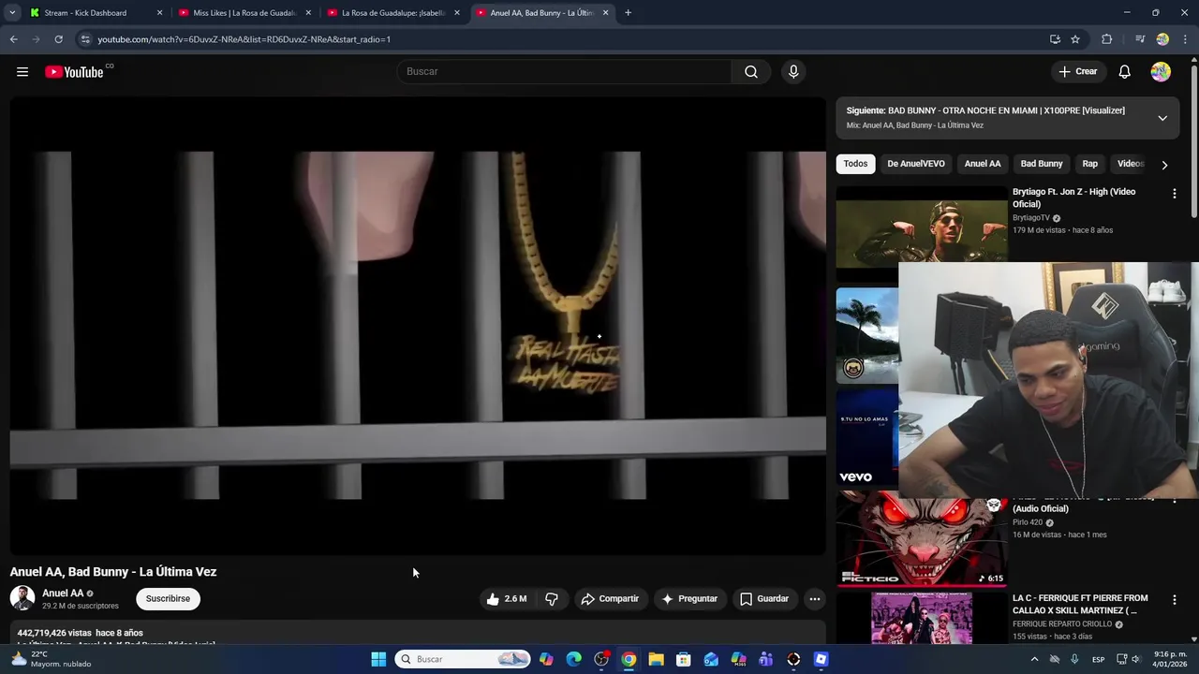Select the Todos filter chip
Image resolution: width=1199 pixels, height=674 pixels.
(855, 164)
